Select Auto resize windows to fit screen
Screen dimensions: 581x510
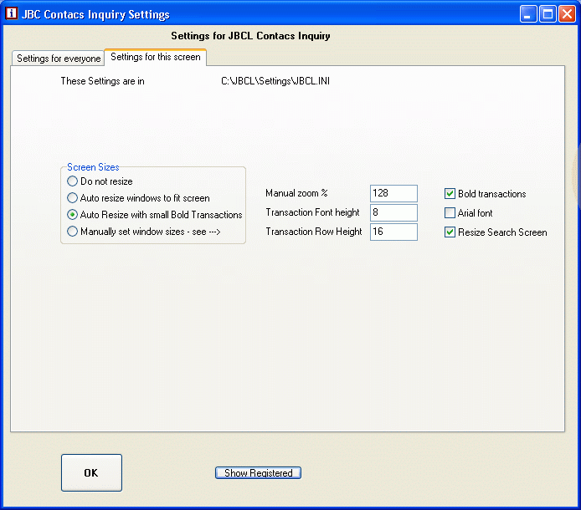[73, 198]
